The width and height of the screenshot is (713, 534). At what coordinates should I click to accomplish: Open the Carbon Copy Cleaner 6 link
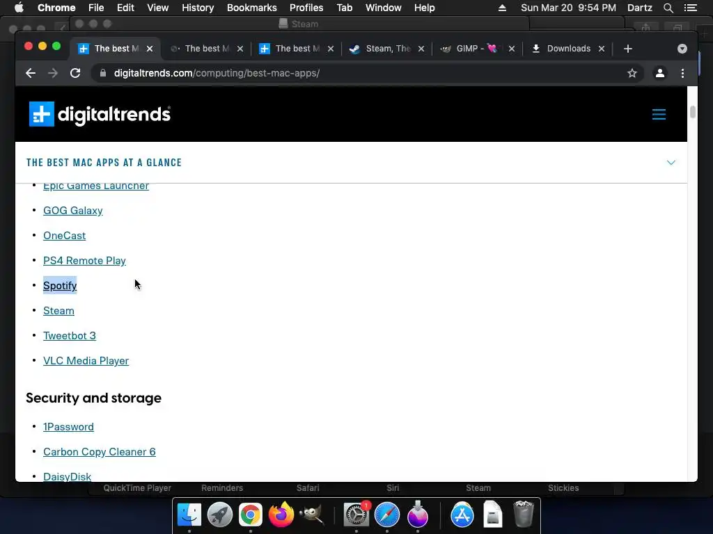click(x=100, y=452)
